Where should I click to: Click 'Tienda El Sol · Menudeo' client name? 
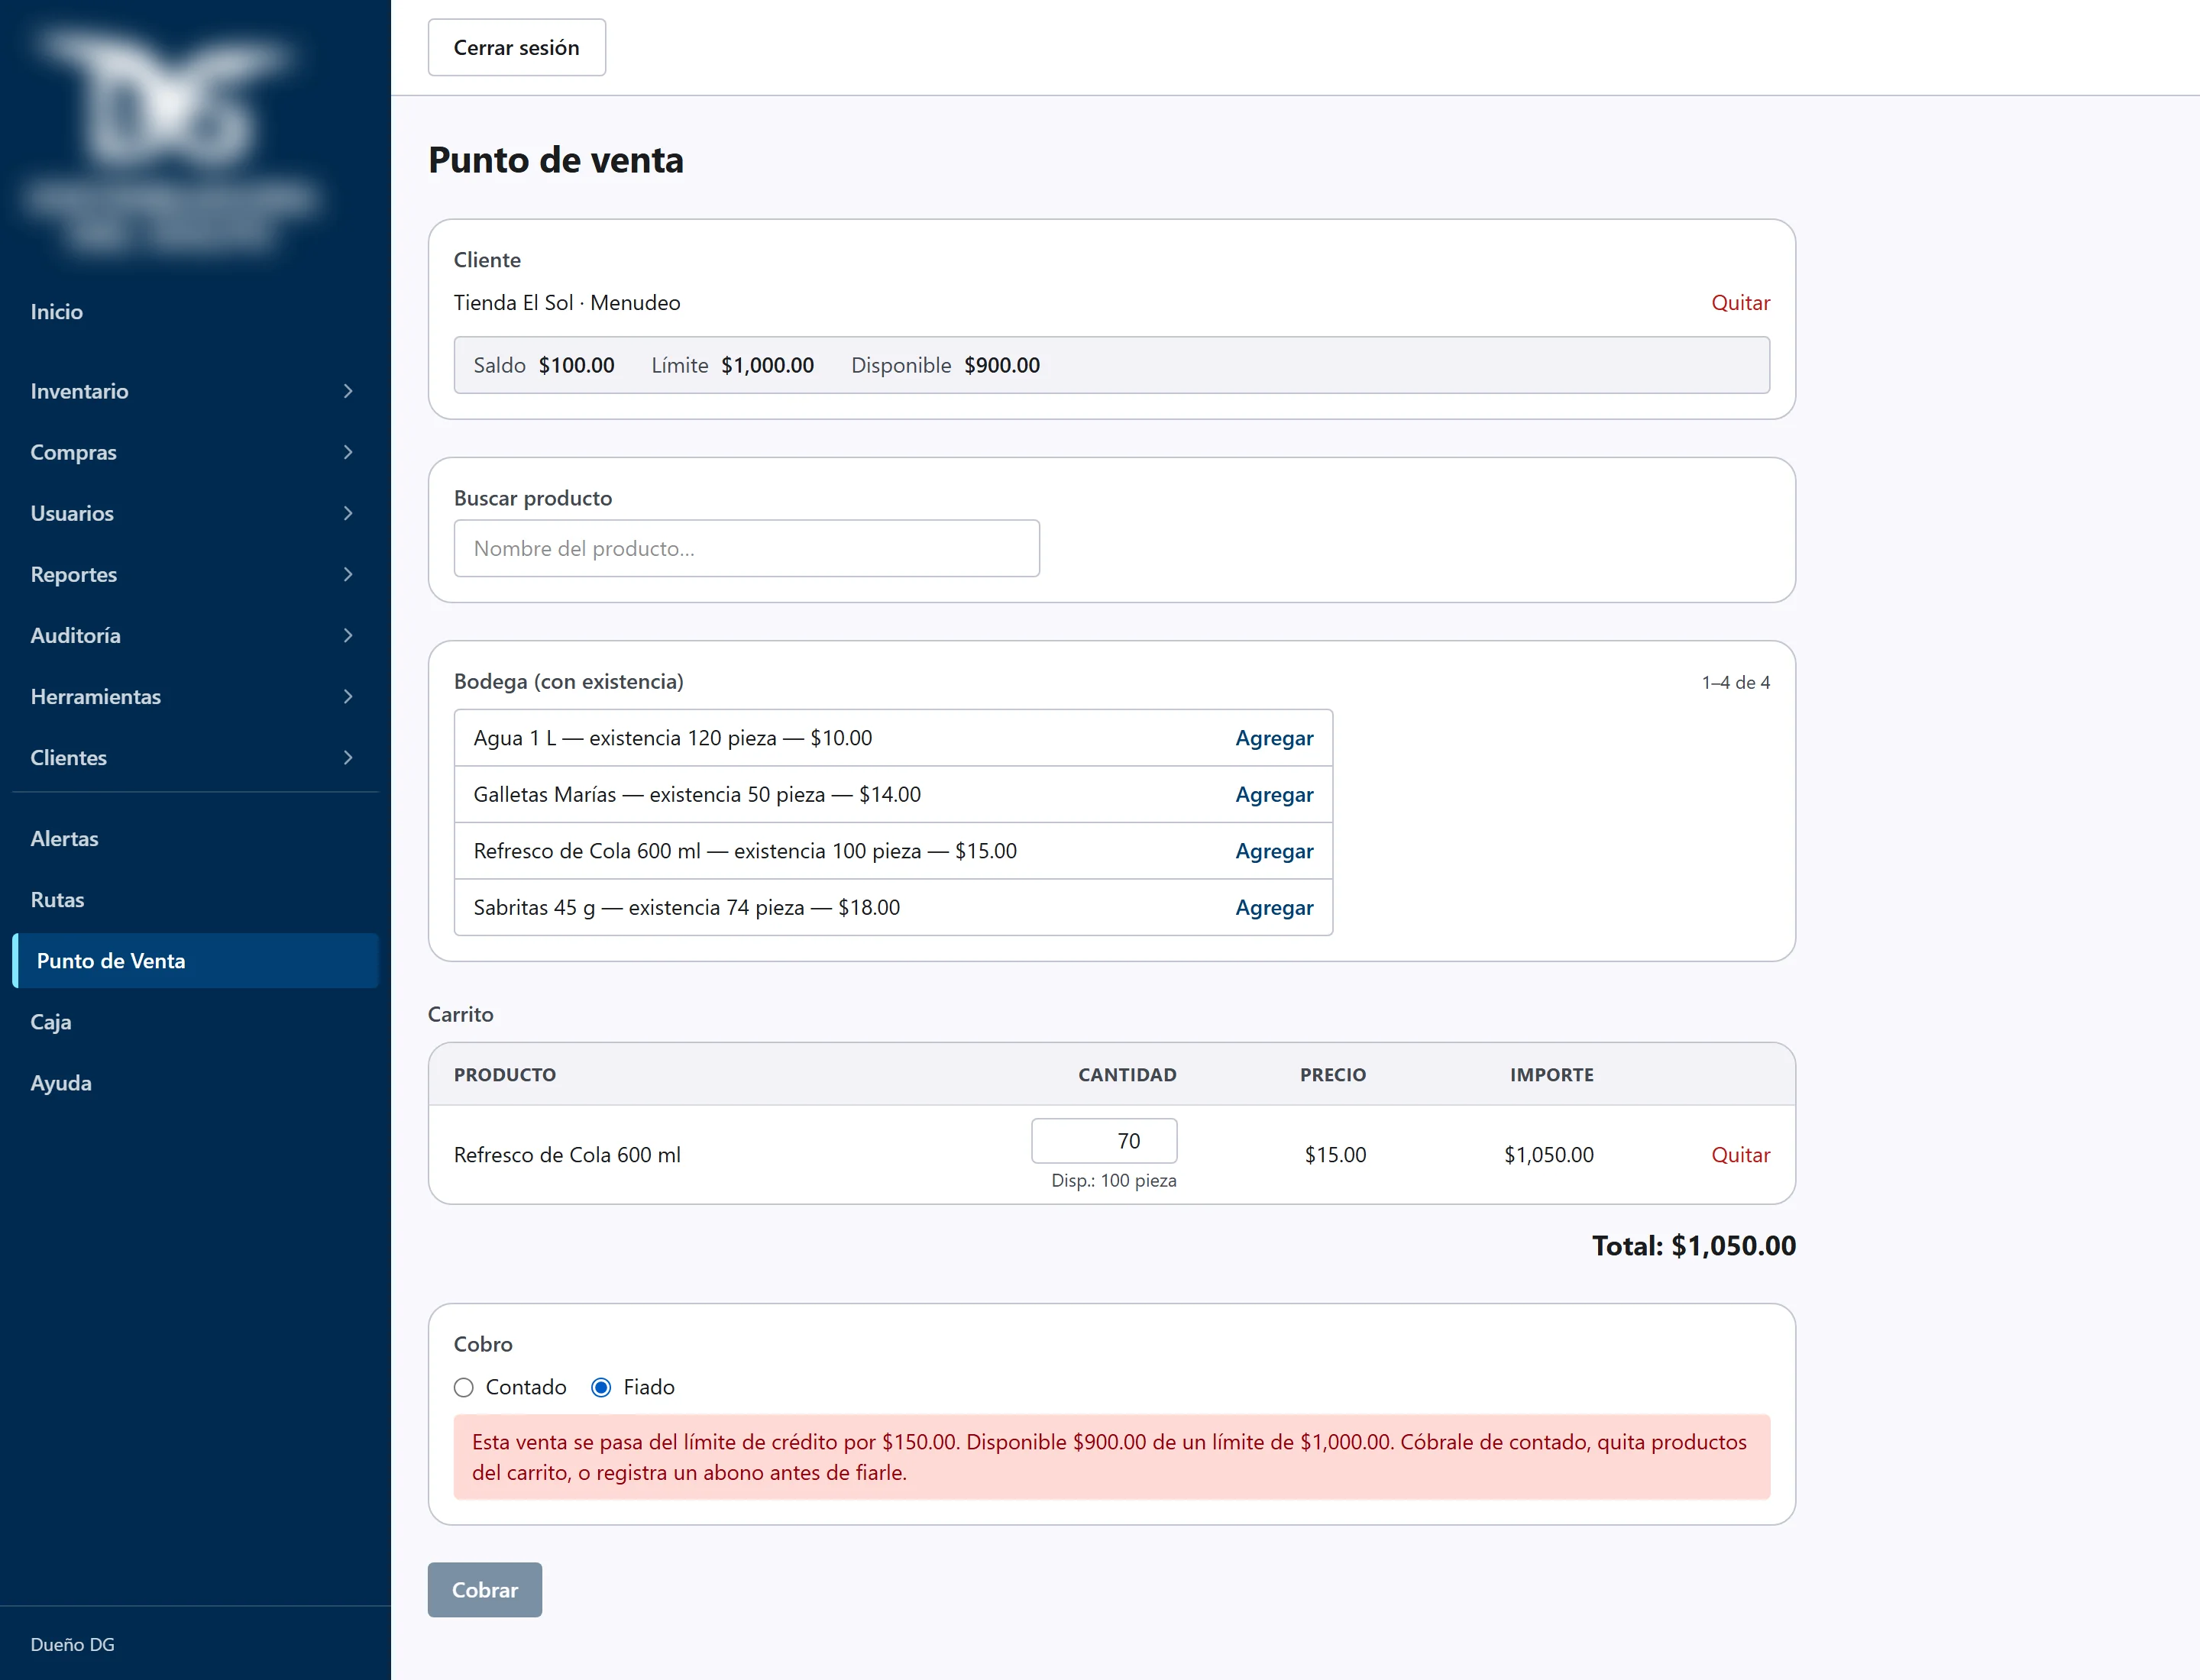point(566,302)
